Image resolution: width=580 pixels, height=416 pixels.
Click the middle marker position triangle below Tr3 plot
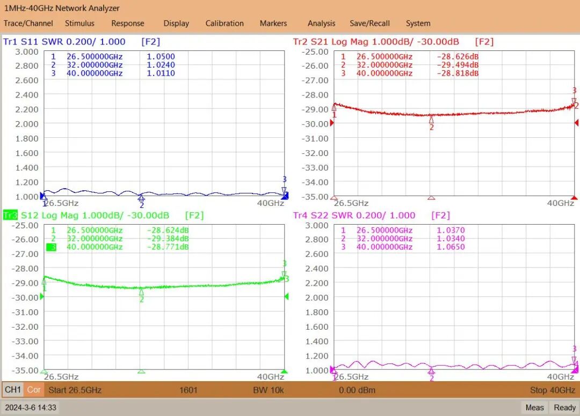coord(141,372)
